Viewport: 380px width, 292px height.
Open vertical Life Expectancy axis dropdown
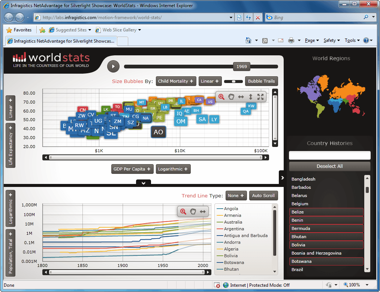[10, 145]
